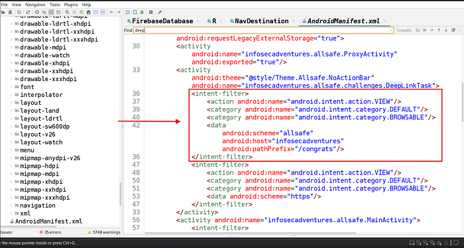
Task: Open class search with the red magnifier
Action: (x=74, y=12)
